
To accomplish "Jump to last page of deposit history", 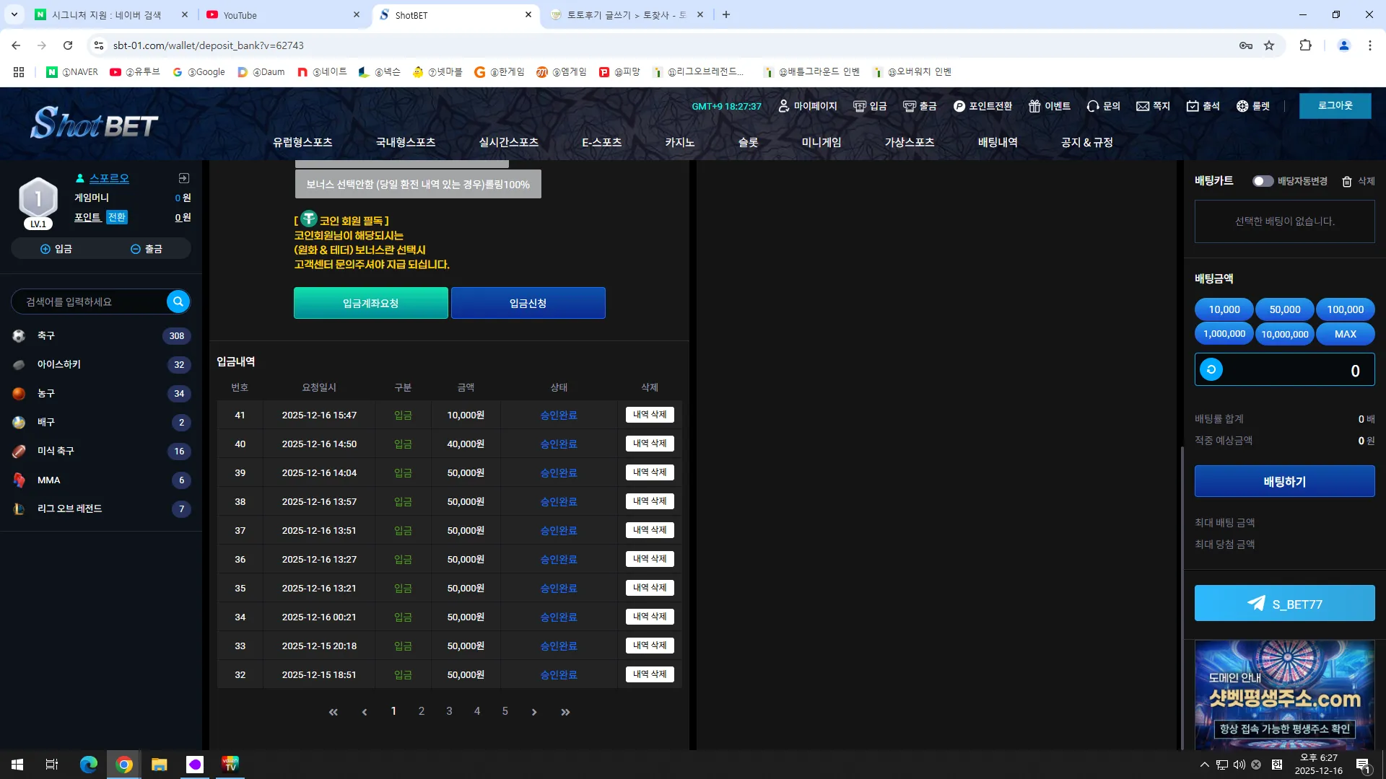I will (x=565, y=712).
